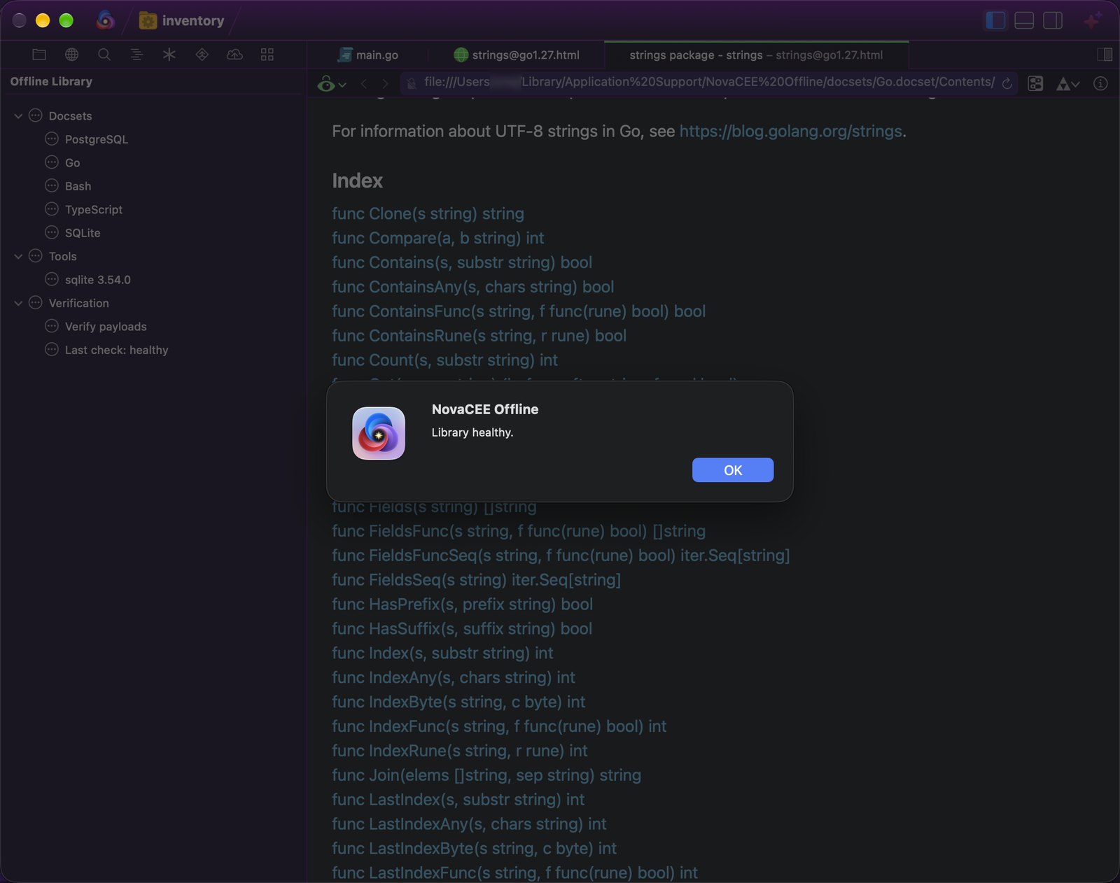Open func Clone(s string) string link

[428, 213]
